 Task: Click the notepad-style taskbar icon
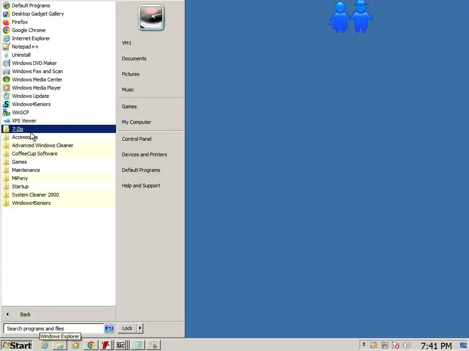pos(138,346)
